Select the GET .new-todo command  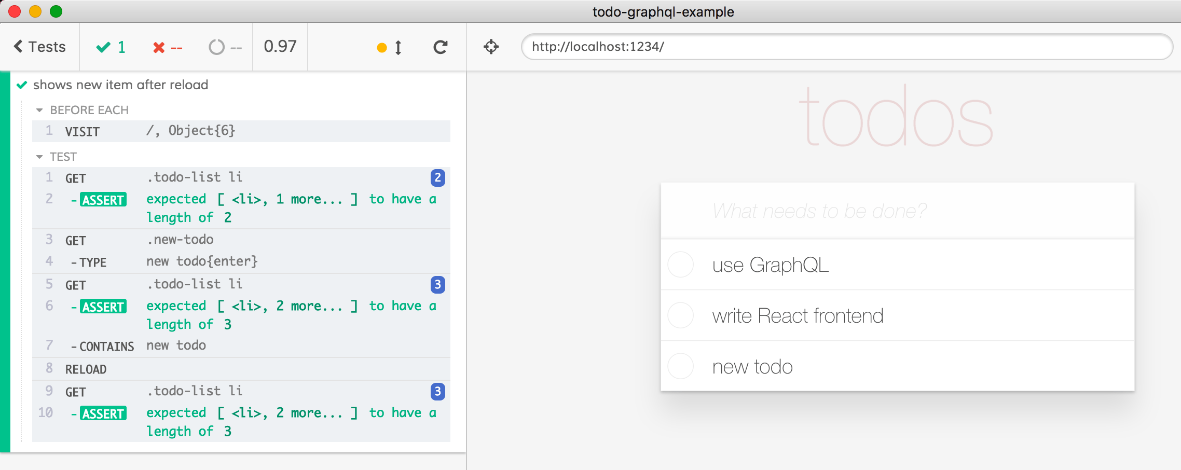(241, 240)
